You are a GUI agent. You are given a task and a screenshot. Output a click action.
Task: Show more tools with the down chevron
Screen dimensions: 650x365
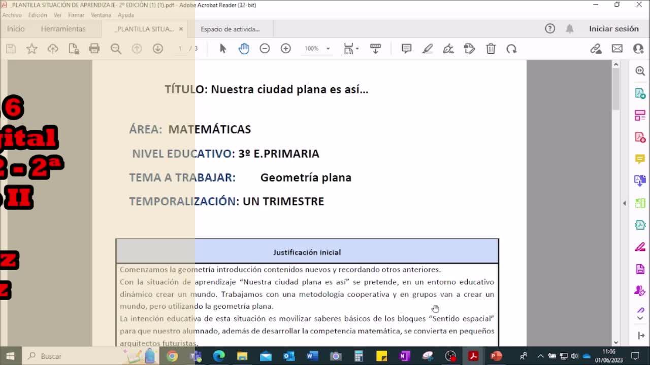pyautogui.click(x=640, y=318)
